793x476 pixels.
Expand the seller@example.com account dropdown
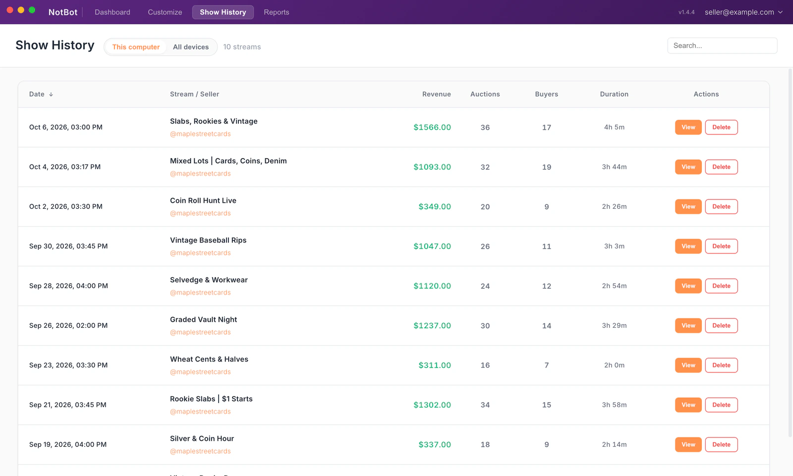point(743,12)
